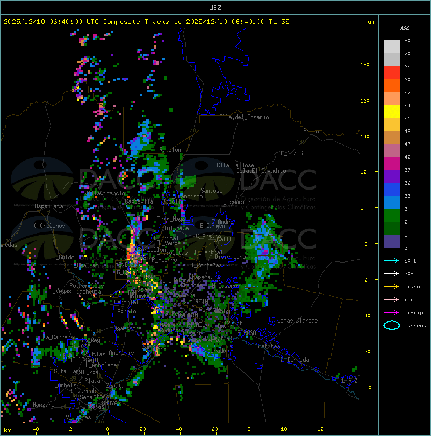Click the 'La_Carrera' place label

click(59, 337)
